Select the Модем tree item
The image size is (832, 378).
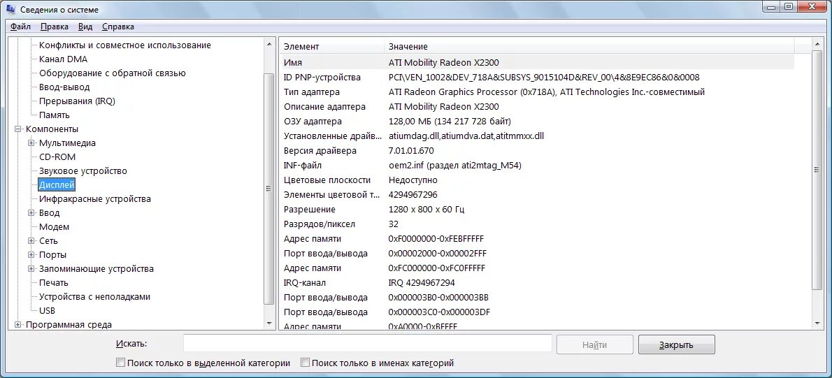pos(54,227)
